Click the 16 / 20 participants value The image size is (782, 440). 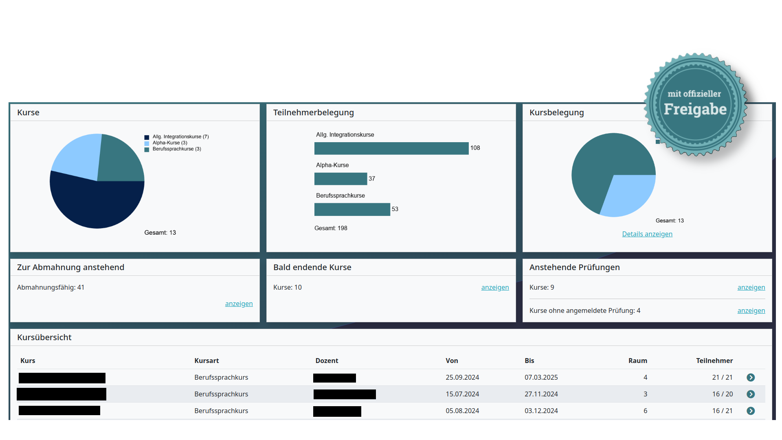tap(722, 394)
